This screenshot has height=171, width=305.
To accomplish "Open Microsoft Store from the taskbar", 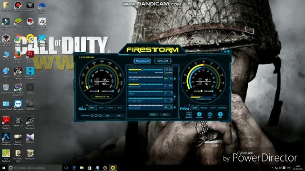I will tap(90, 168).
